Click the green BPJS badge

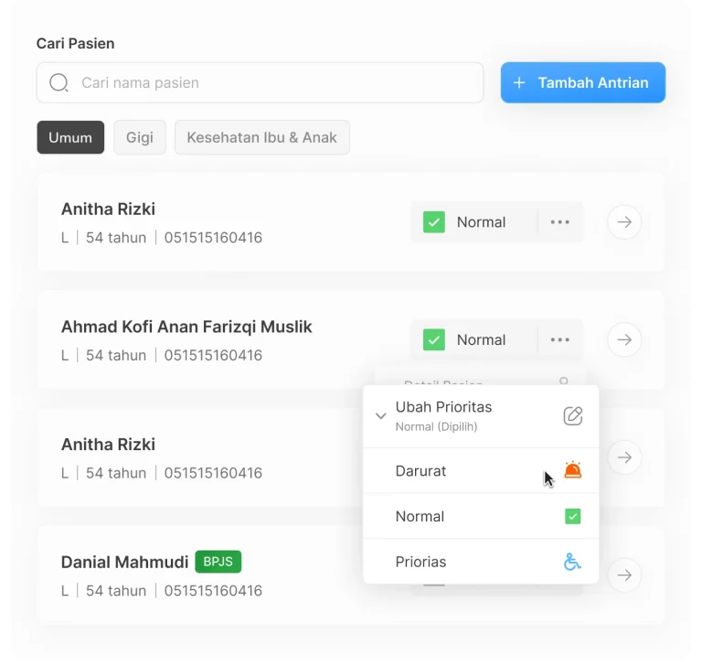point(218,562)
